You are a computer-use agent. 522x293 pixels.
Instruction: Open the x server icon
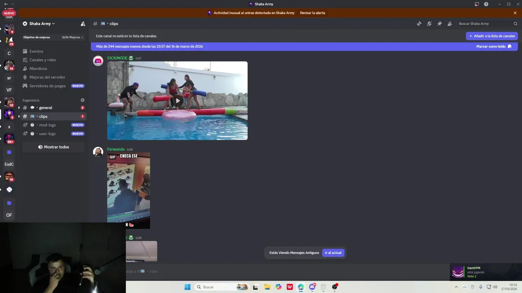pyautogui.click(x=9, y=127)
